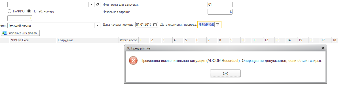Click the numeric field containing 1
The image size is (338, 102).
point(20,18)
